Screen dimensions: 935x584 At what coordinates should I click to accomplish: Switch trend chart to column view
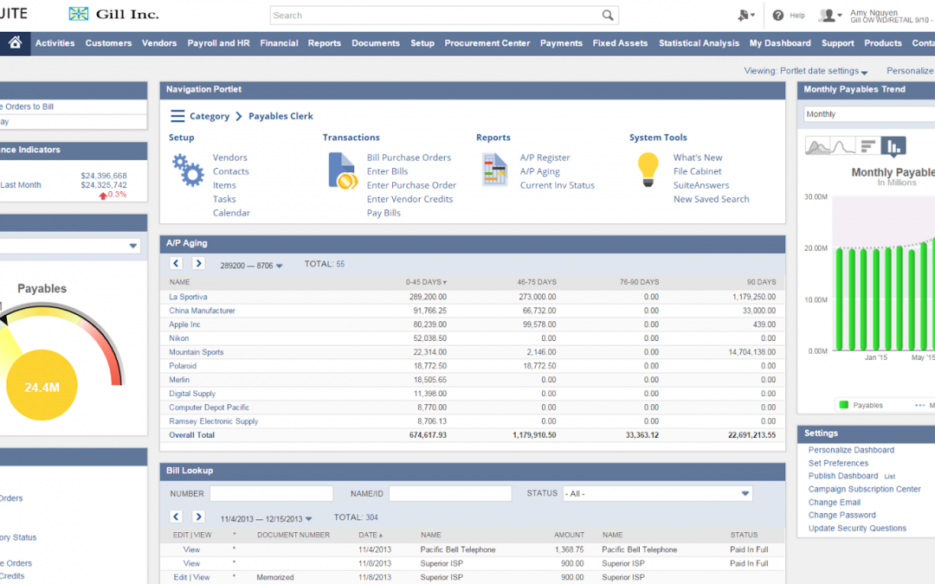coord(893,146)
